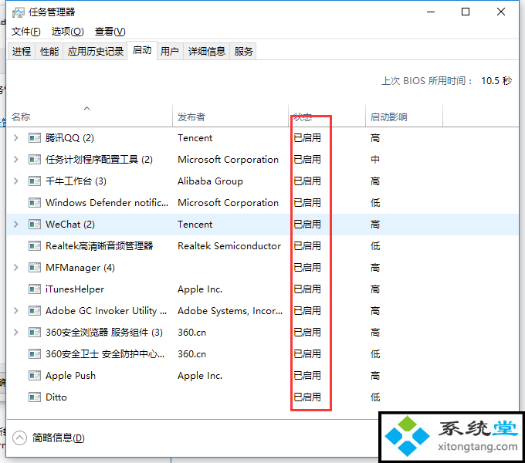The image size is (525, 463).
Task: Sort by the 名称 column header
Action: (x=89, y=116)
